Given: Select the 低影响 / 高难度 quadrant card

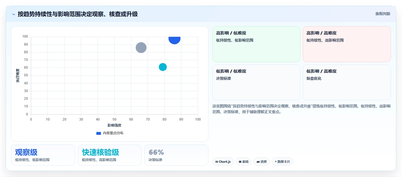Looking at the screenshot, I should [347, 82].
